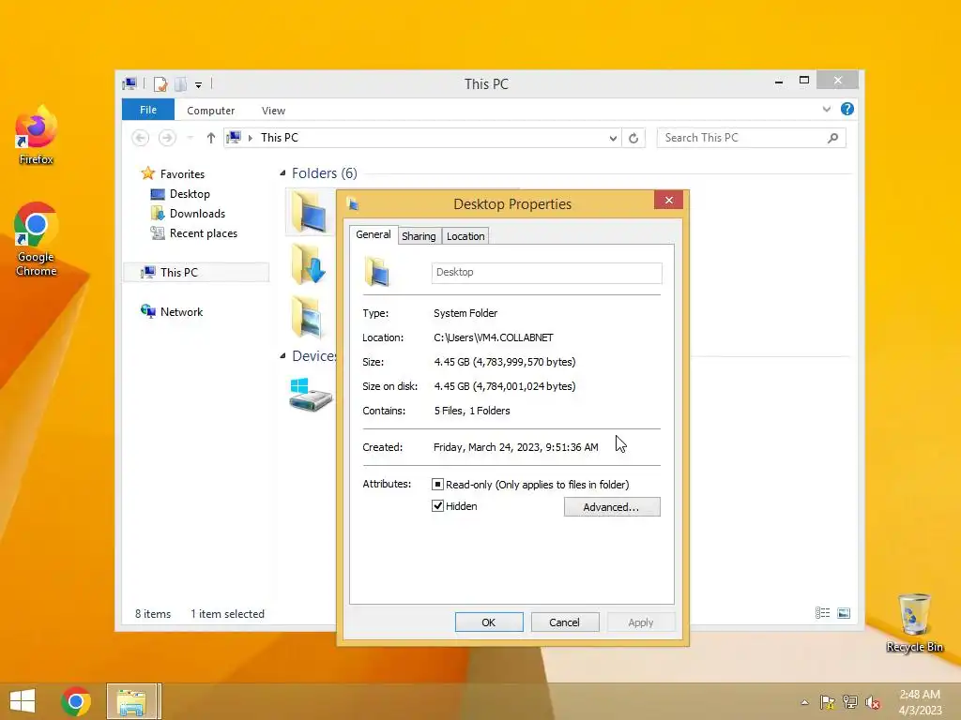Cancel the Desktop Properties dialog
Image resolution: width=961 pixels, height=720 pixels.
(x=564, y=622)
